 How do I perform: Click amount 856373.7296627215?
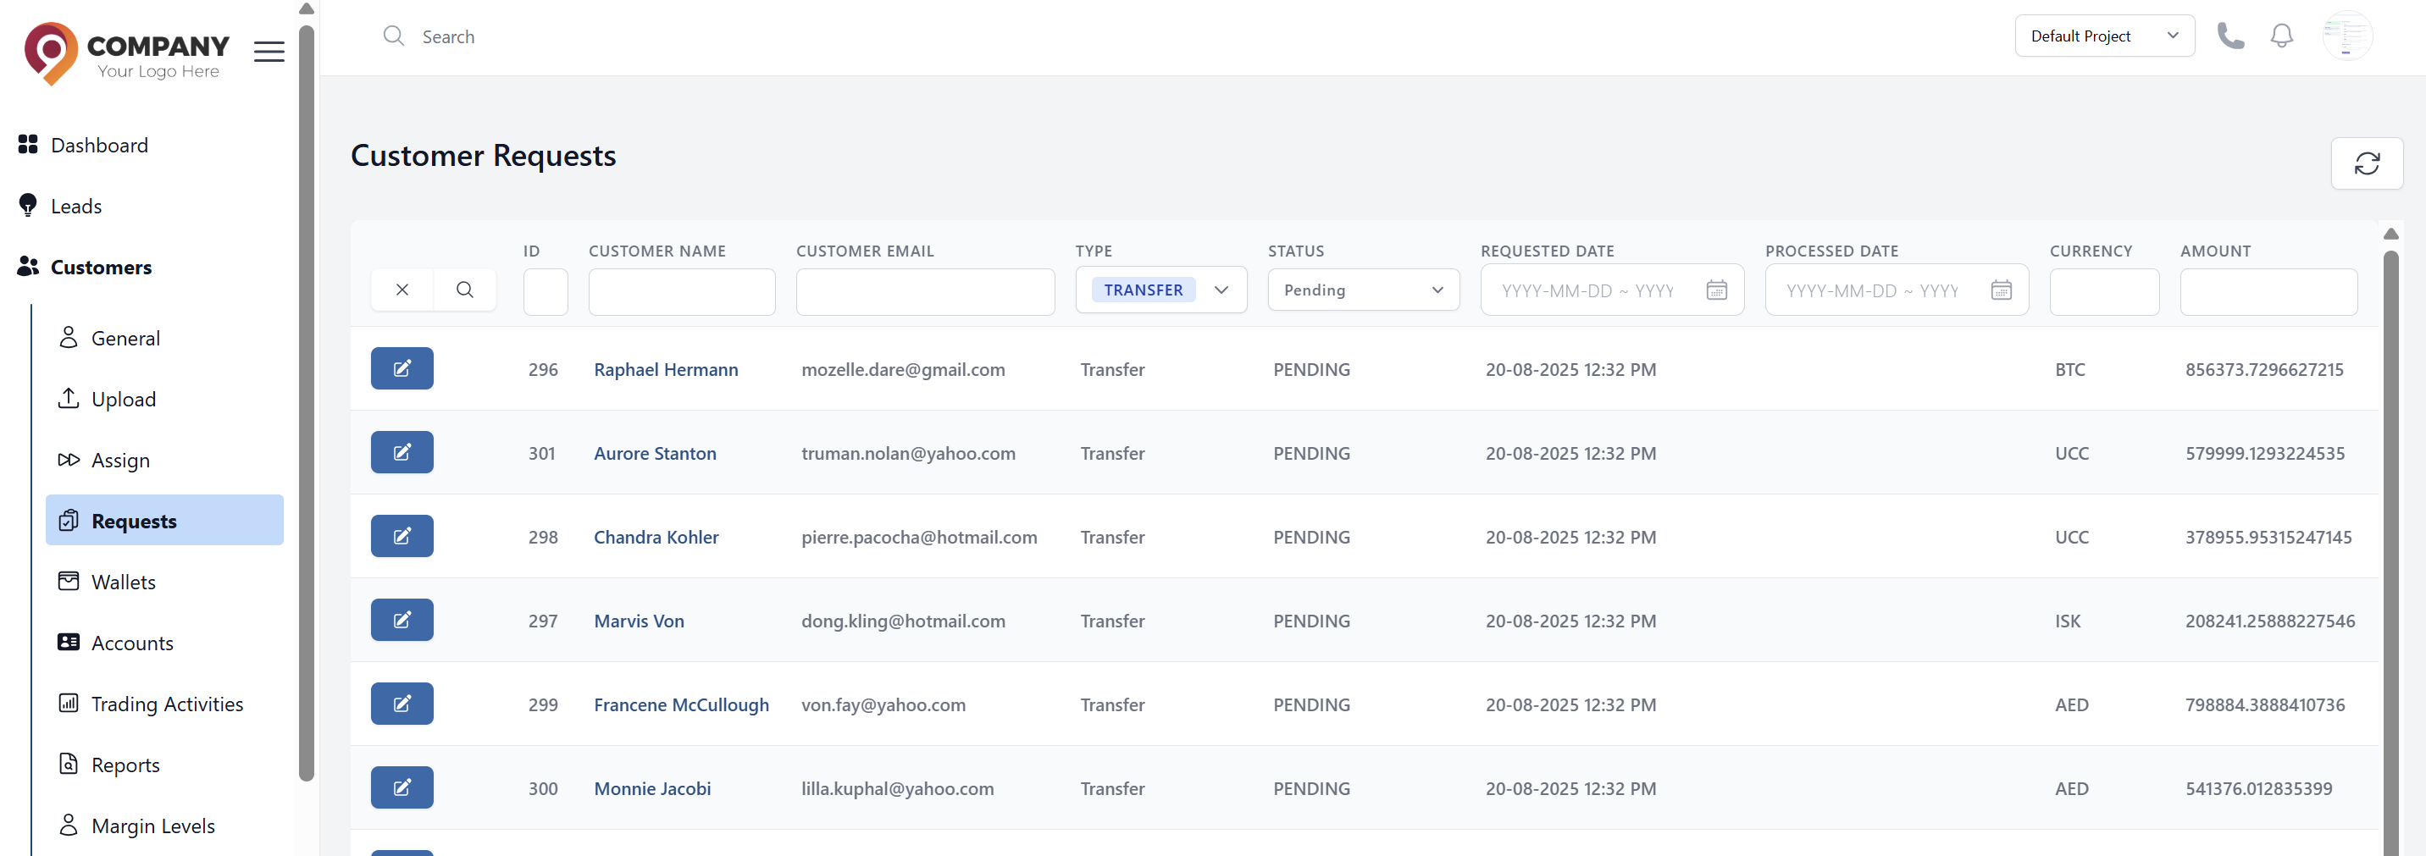pyautogui.click(x=2264, y=369)
